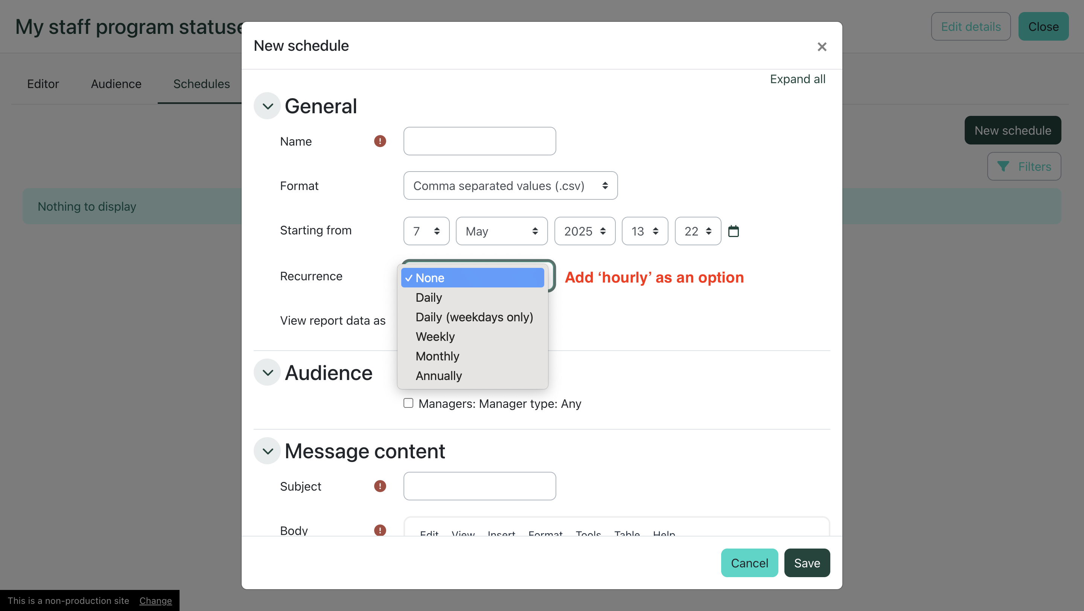Viewport: 1084px width, 611px height.
Task: Click the New schedule button behind dialog
Action: point(1012,130)
